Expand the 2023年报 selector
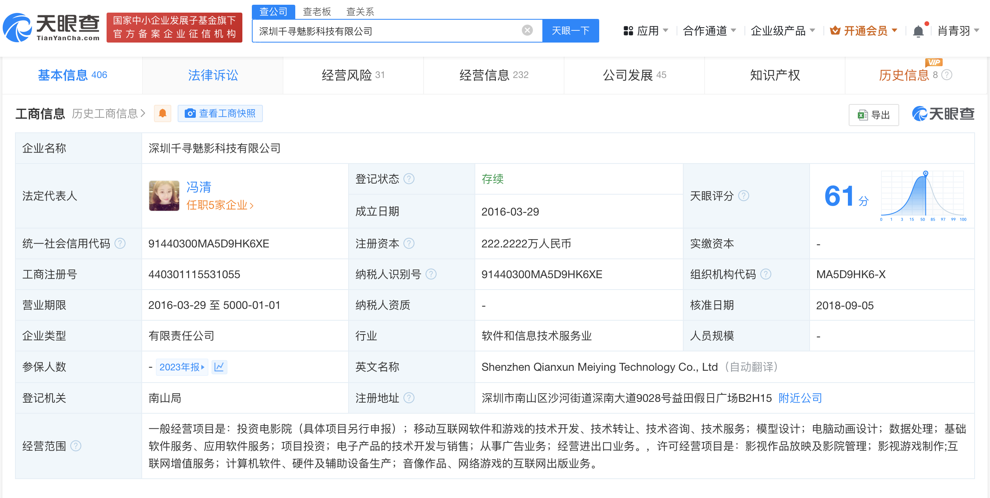Image resolution: width=990 pixels, height=498 pixels. [x=182, y=367]
